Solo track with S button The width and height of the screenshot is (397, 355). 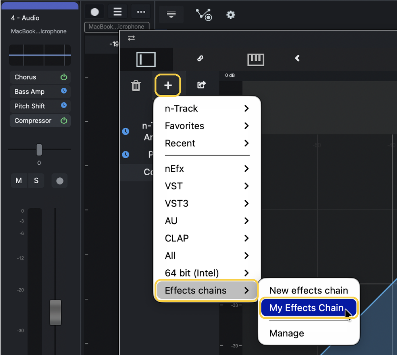click(36, 180)
